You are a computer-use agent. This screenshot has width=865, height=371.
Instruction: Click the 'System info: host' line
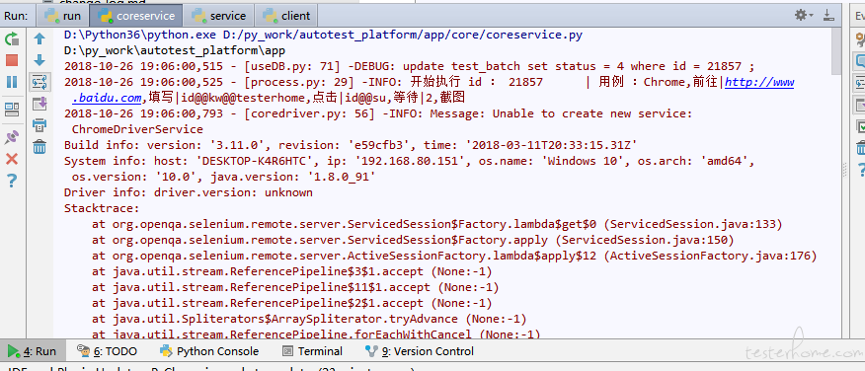(409, 162)
